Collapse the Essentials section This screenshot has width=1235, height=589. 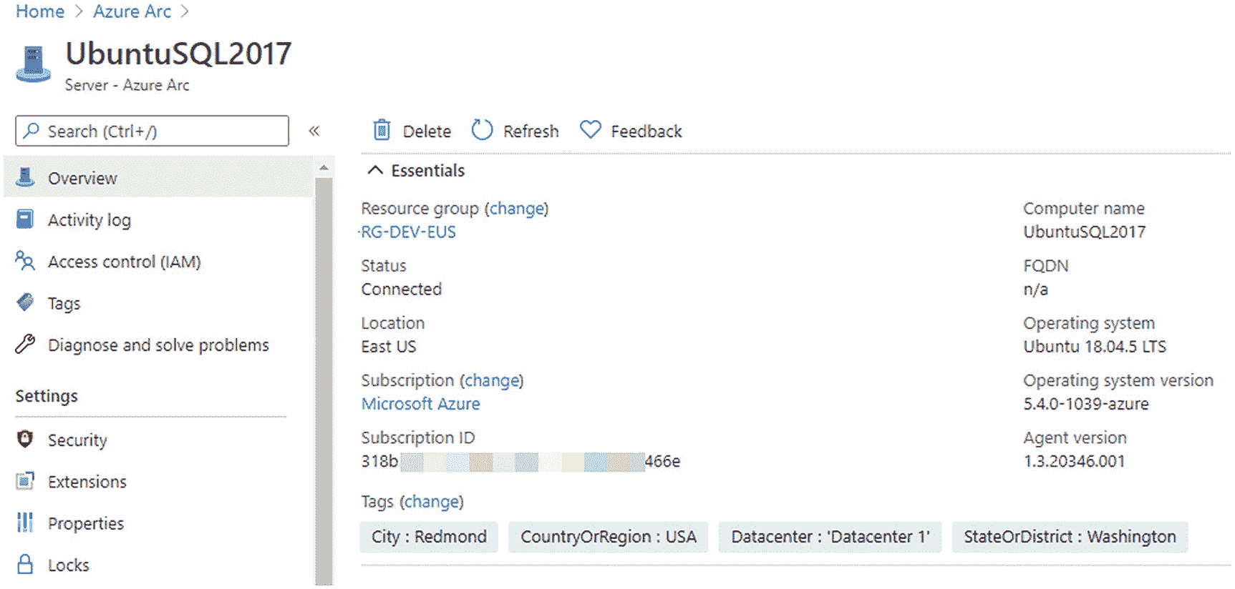tap(375, 170)
